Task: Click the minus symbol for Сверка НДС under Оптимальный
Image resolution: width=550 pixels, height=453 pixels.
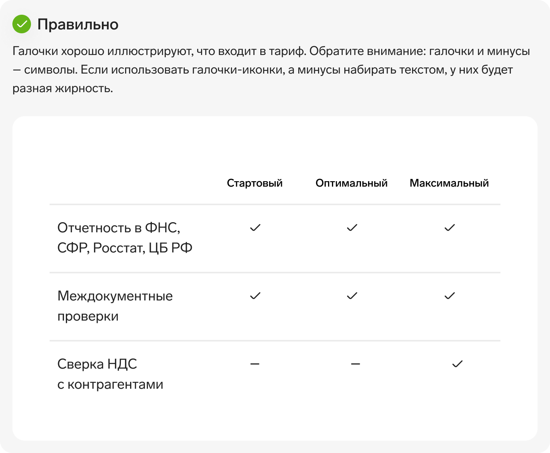Action: coord(356,364)
